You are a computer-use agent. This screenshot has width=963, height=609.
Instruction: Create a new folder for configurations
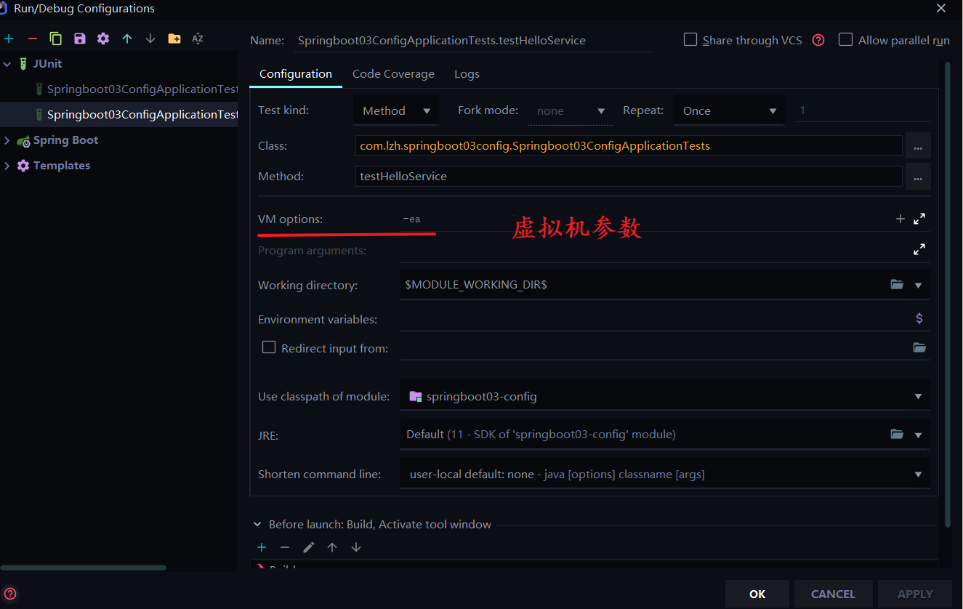tap(174, 39)
